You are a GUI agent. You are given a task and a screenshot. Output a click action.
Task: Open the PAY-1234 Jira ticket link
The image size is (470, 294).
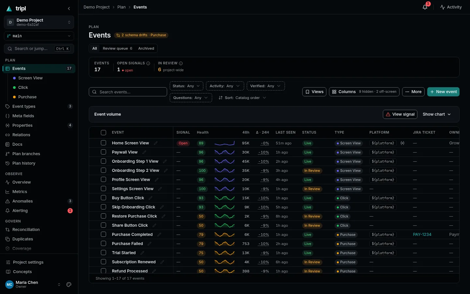click(x=422, y=235)
